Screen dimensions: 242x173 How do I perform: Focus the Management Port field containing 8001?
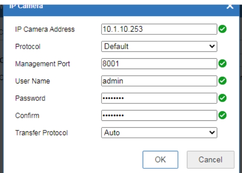pos(159,63)
